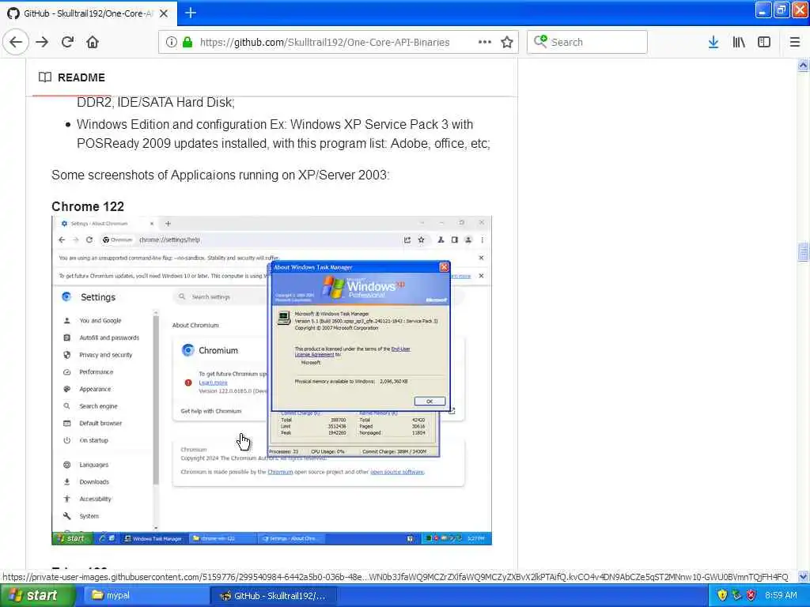Click the network connection tray icon
This screenshot has width=810, height=607.
point(736,596)
